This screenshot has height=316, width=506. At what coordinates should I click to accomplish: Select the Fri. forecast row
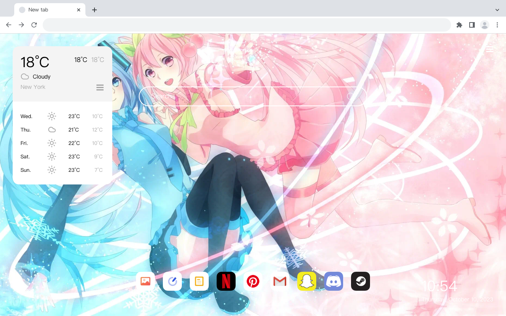coord(62,143)
